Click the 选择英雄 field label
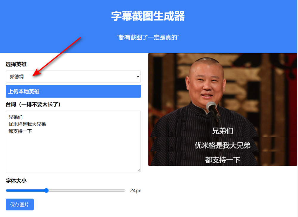This screenshot has height=217, width=298. pyautogui.click(x=16, y=64)
